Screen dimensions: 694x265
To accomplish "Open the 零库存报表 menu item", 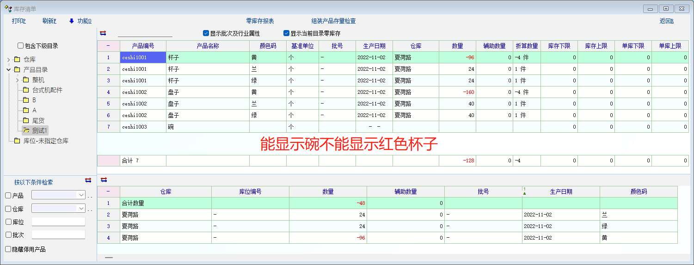I will (260, 21).
